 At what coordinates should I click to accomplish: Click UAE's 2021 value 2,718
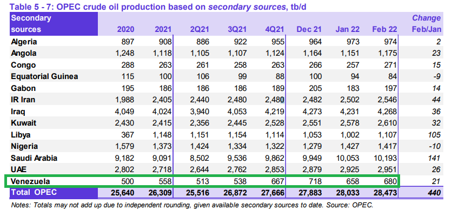(x=162, y=169)
